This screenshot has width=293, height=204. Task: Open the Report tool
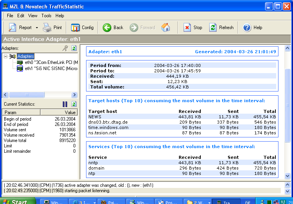[20, 28]
